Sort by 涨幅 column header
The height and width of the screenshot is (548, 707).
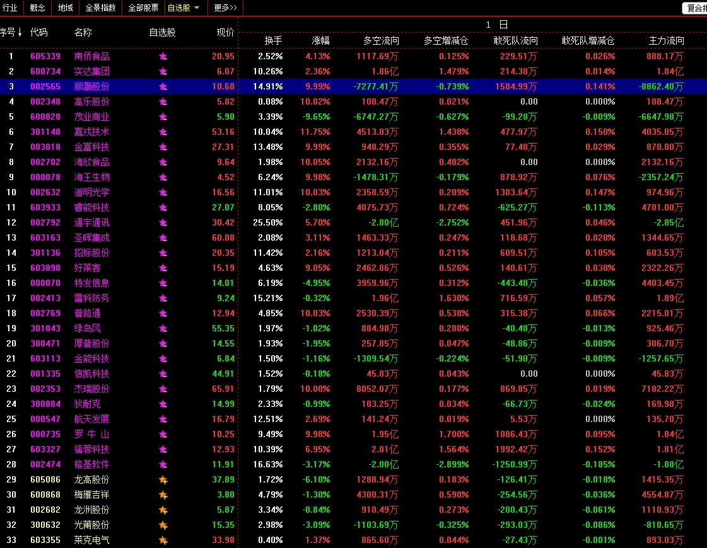coord(320,40)
